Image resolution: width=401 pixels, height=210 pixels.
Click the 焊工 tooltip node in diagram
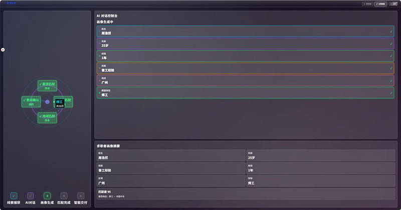(60, 103)
